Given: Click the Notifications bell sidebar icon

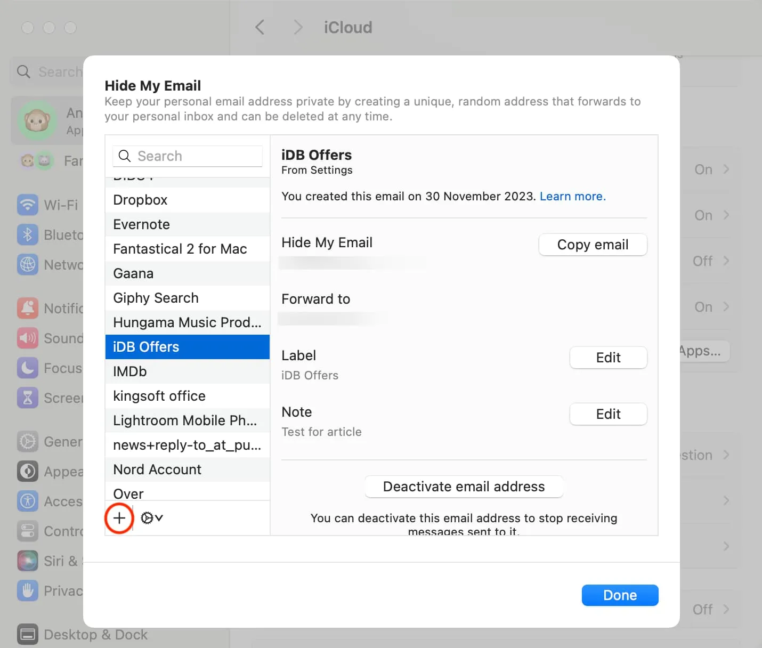Looking at the screenshot, I should [28, 308].
